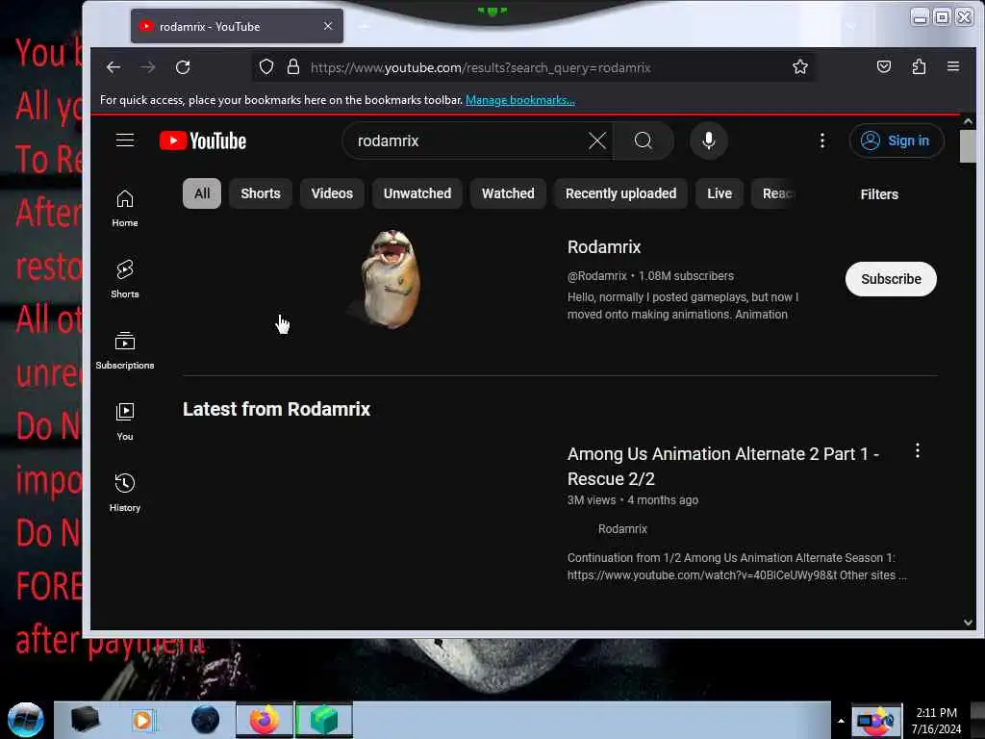
Task: Open Subscriptions in the sidebar
Action: click(125, 350)
